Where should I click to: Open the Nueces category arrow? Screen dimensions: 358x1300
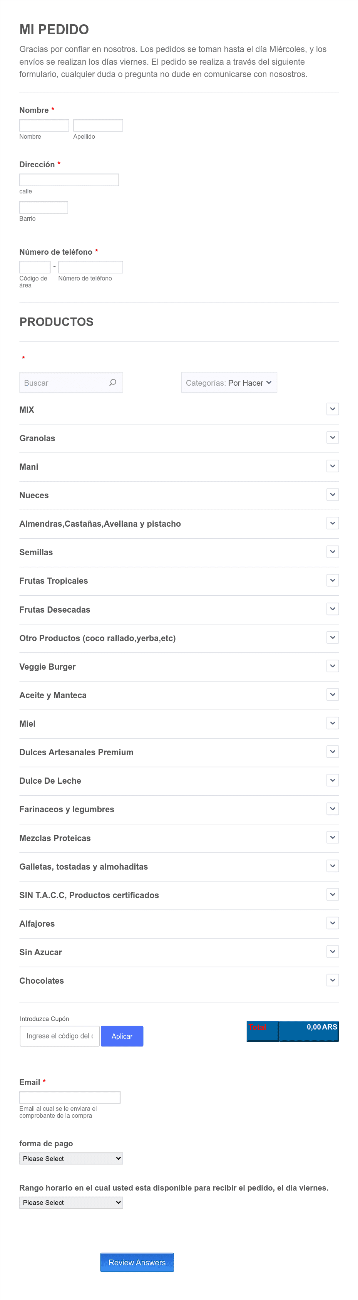[x=332, y=495]
